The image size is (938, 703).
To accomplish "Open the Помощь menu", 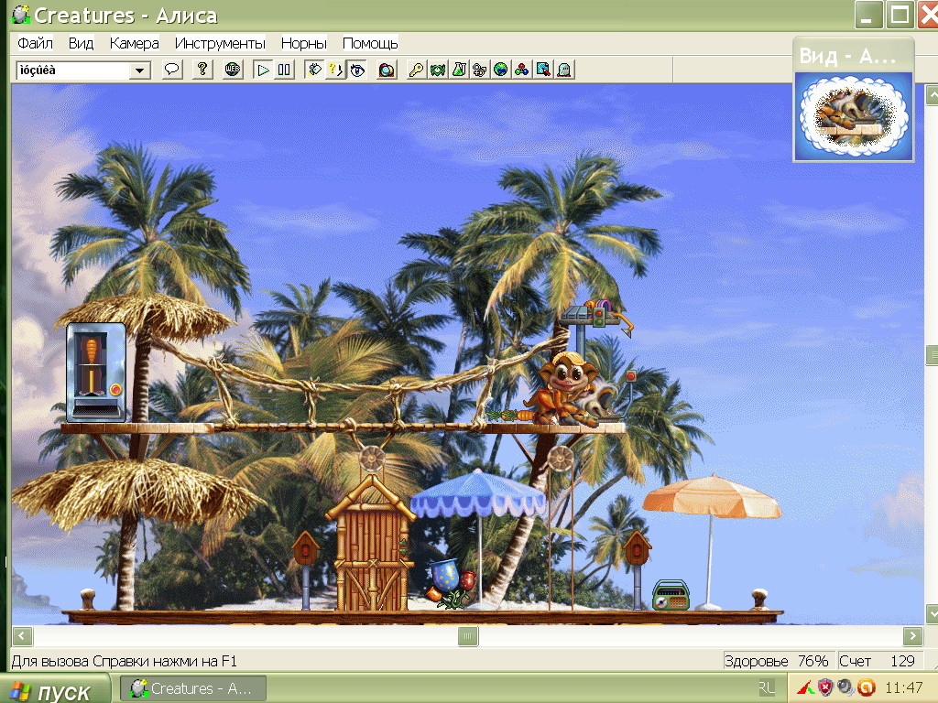I will (370, 44).
